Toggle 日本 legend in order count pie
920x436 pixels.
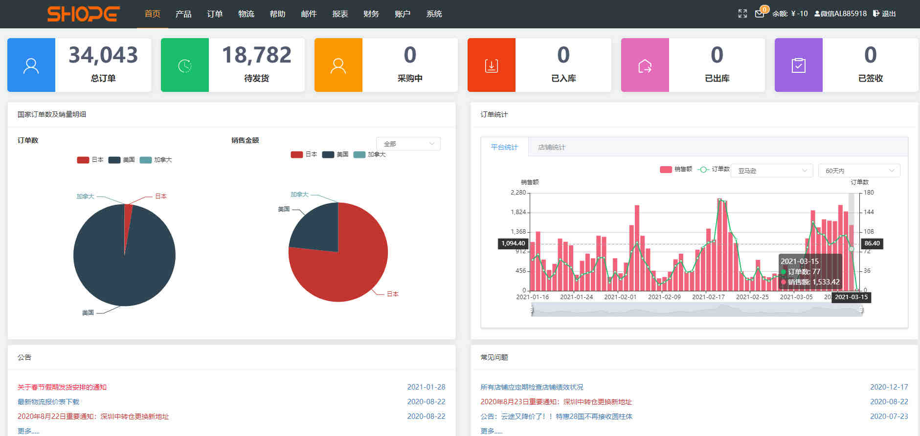coord(90,160)
